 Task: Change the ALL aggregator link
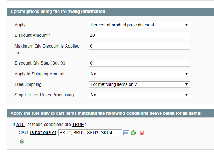pyautogui.click(x=21, y=125)
